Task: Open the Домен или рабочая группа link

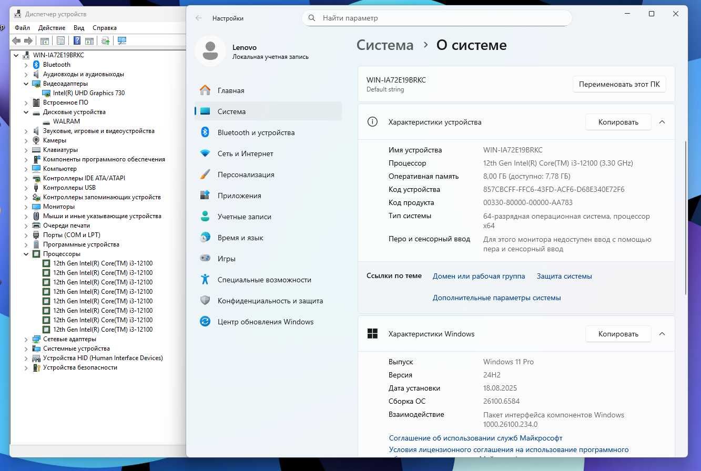Action: (479, 276)
